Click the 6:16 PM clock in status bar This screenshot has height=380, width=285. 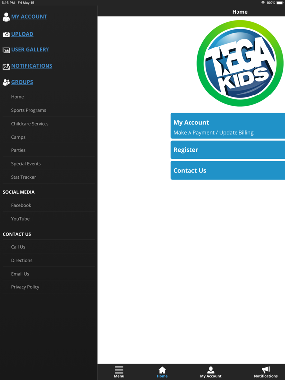pyautogui.click(x=8, y=3)
